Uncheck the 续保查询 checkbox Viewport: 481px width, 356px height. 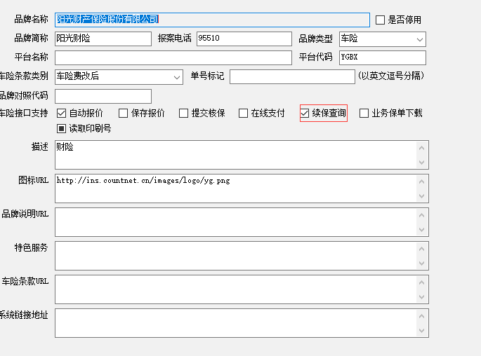coord(305,114)
